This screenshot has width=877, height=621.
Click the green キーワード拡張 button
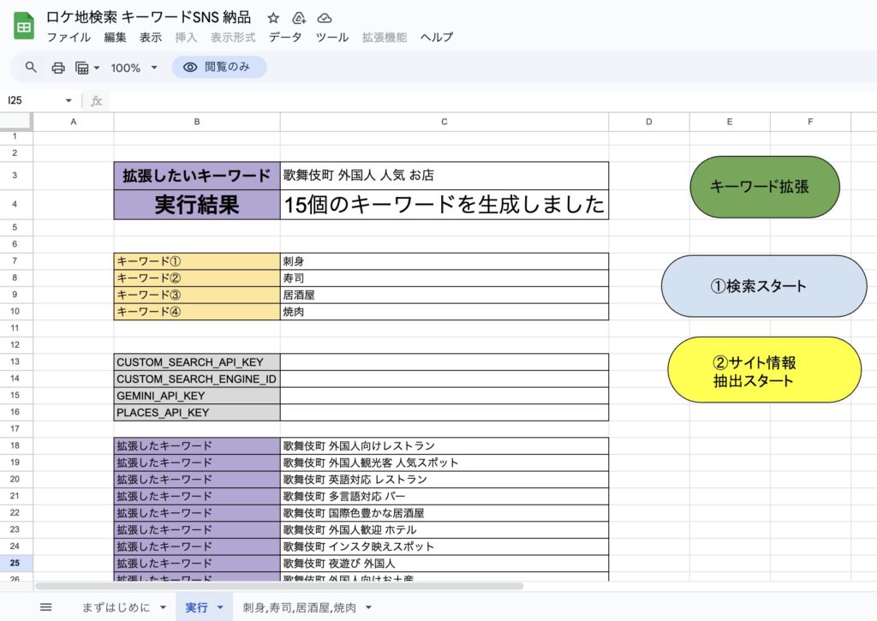tap(765, 187)
